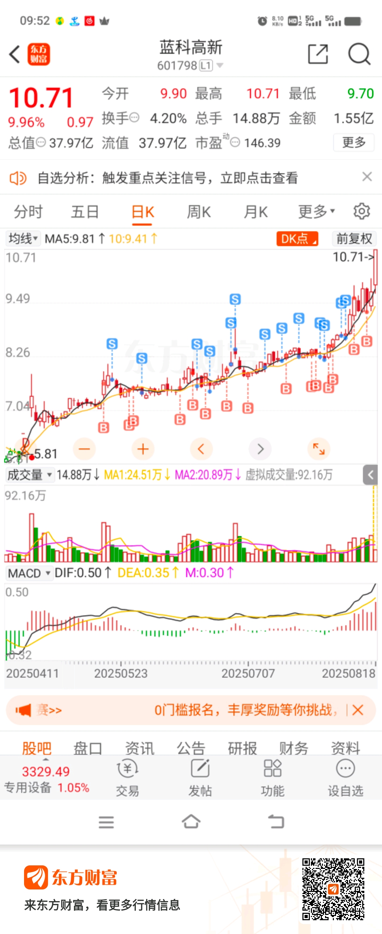This screenshot has height=934, width=382.
Task: Expand stock code 601798 dropdown arrow
Action: click(220, 66)
